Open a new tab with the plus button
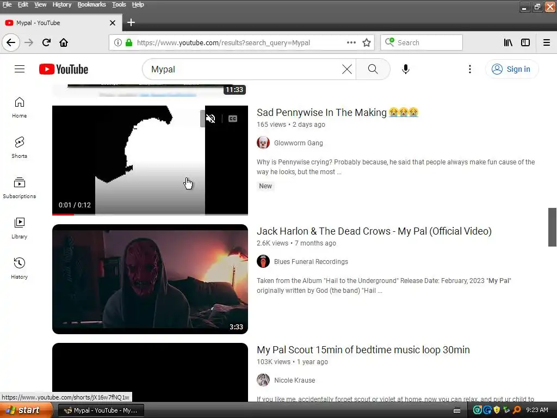557x418 pixels. (x=131, y=22)
